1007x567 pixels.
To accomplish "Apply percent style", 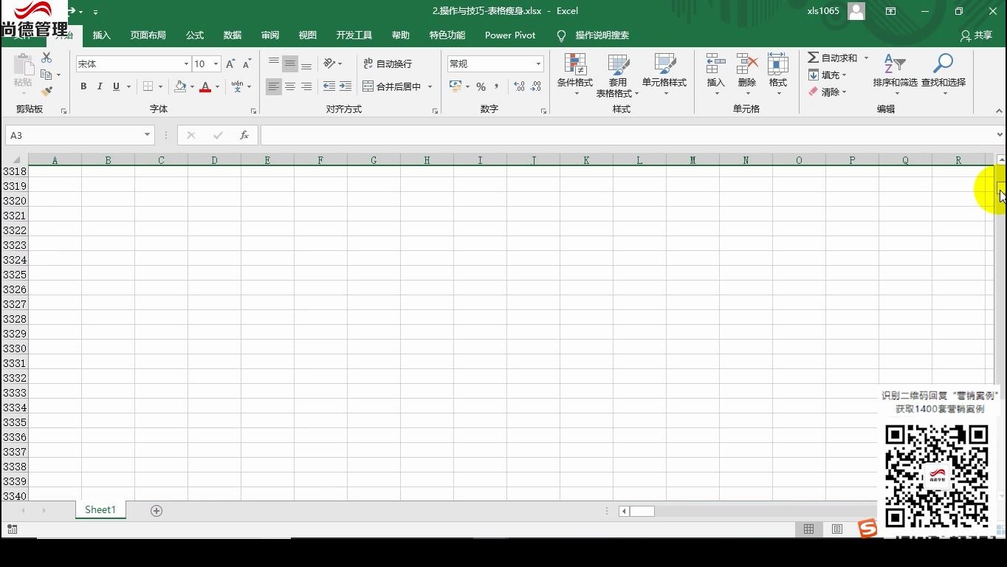I will [481, 86].
